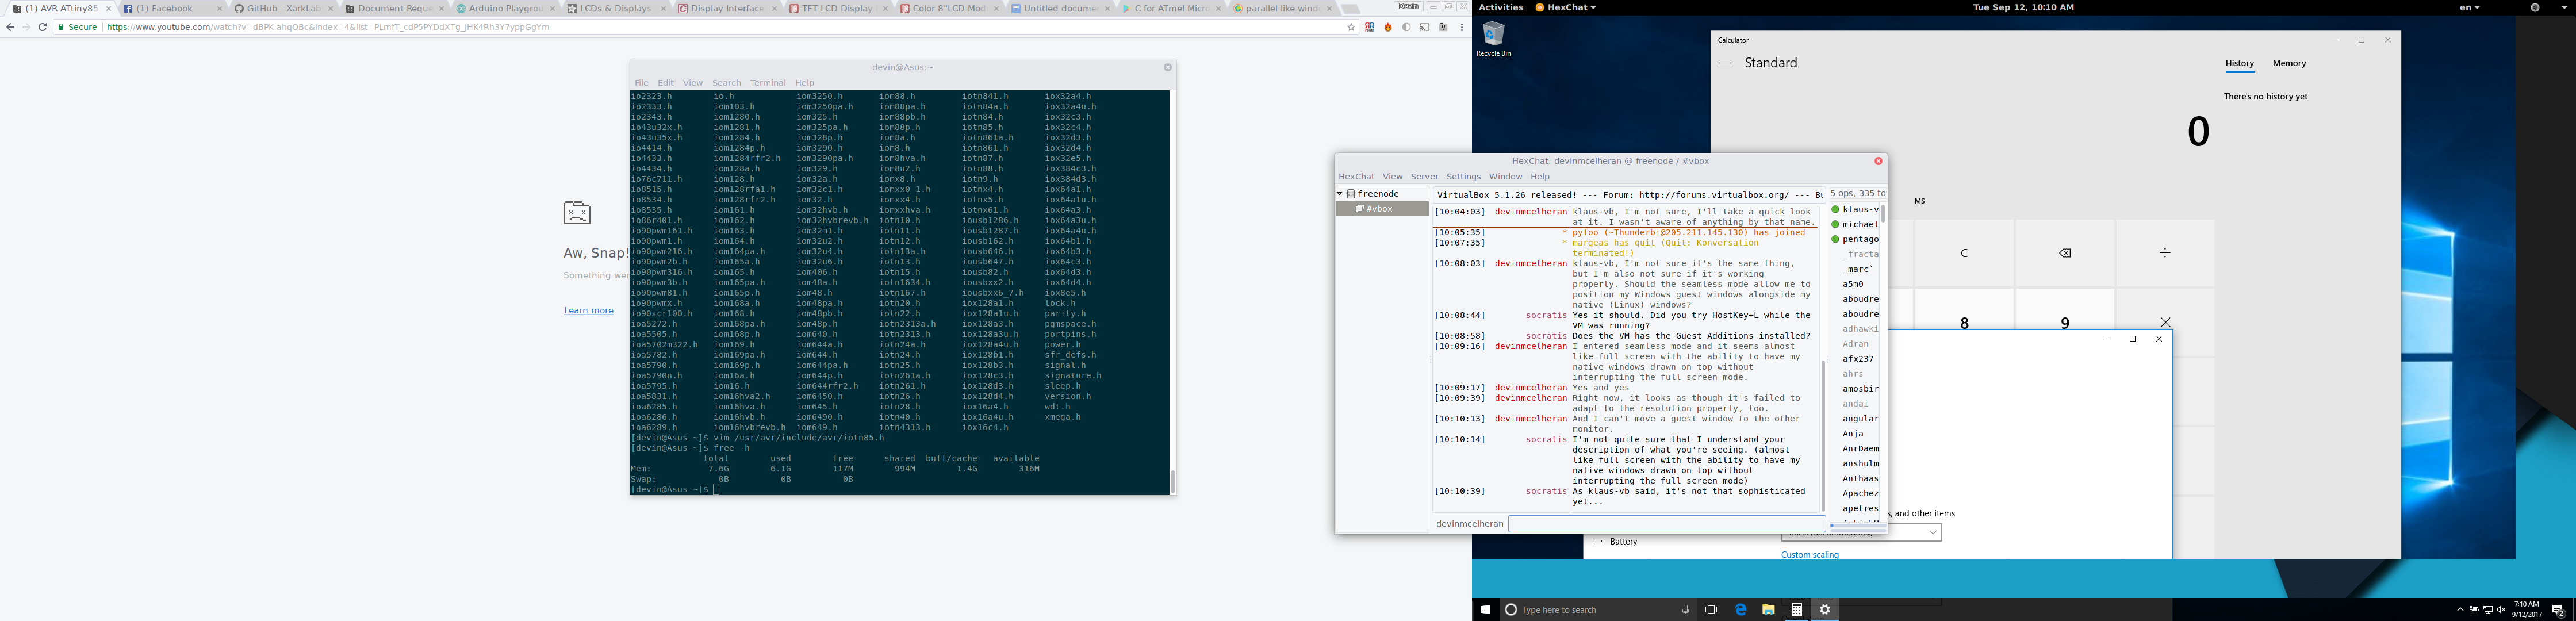Open the Calculator hamburger navigation menu

(1725, 63)
